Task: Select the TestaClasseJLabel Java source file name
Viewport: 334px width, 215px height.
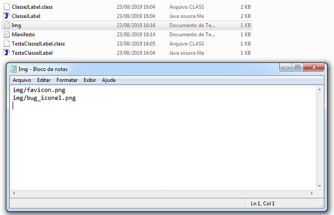Action: 32,53
